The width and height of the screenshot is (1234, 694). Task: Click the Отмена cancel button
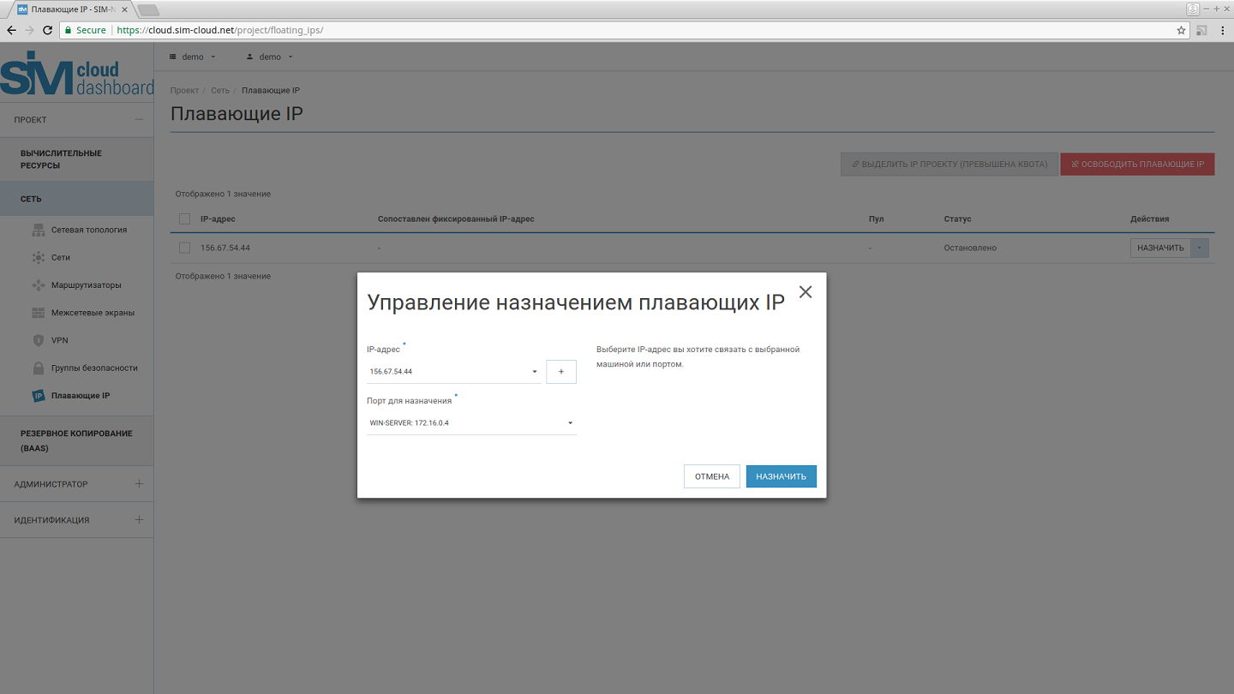point(711,476)
